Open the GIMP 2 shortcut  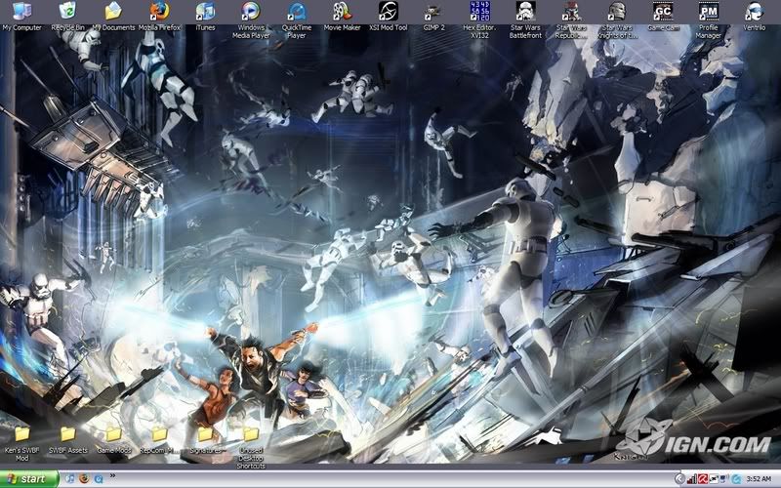[x=433, y=16]
